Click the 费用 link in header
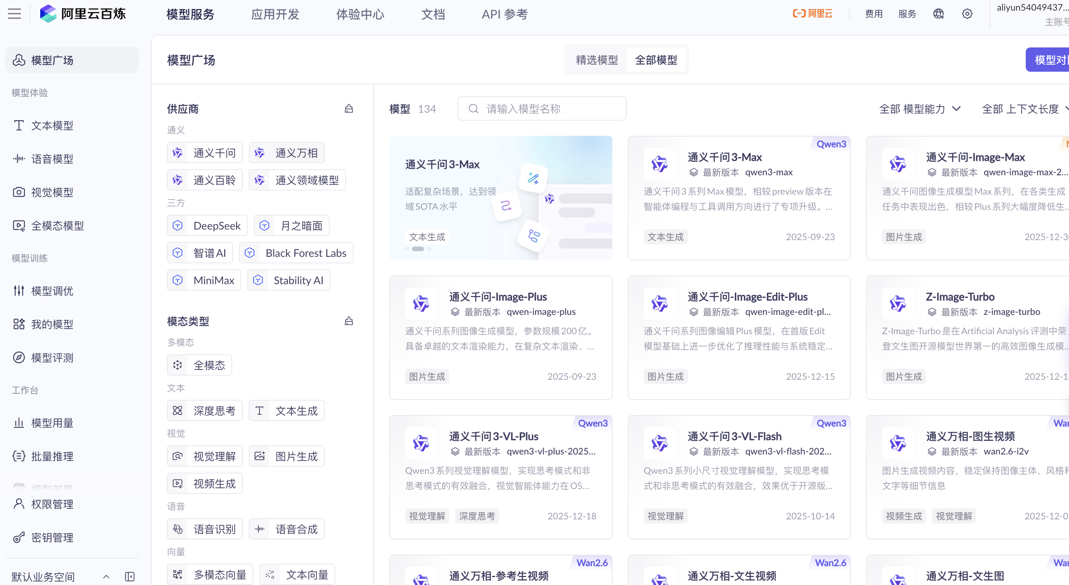1069x585 pixels. click(x=874, y=14)
